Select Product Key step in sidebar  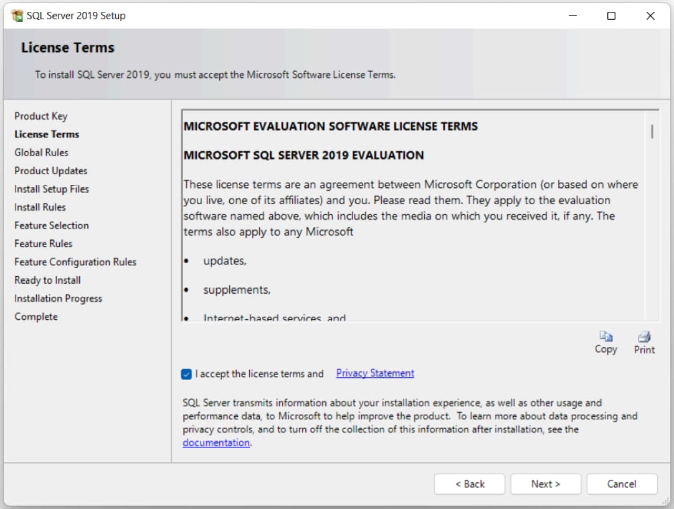pos(41,116)
